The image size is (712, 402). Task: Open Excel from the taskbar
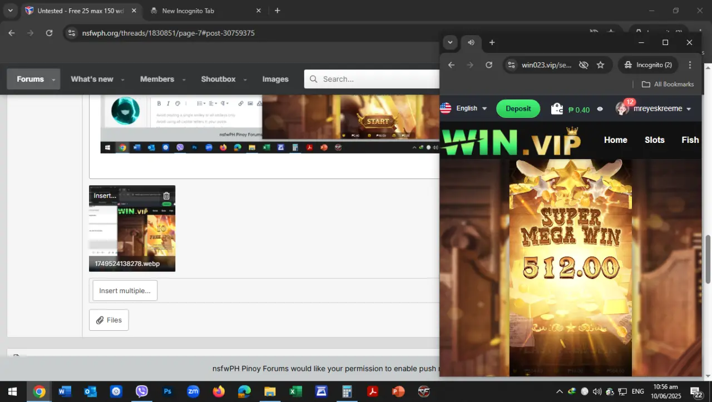point(295,391)
